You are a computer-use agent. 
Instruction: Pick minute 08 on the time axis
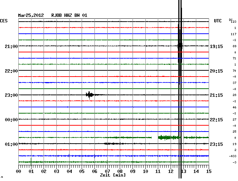120,171
